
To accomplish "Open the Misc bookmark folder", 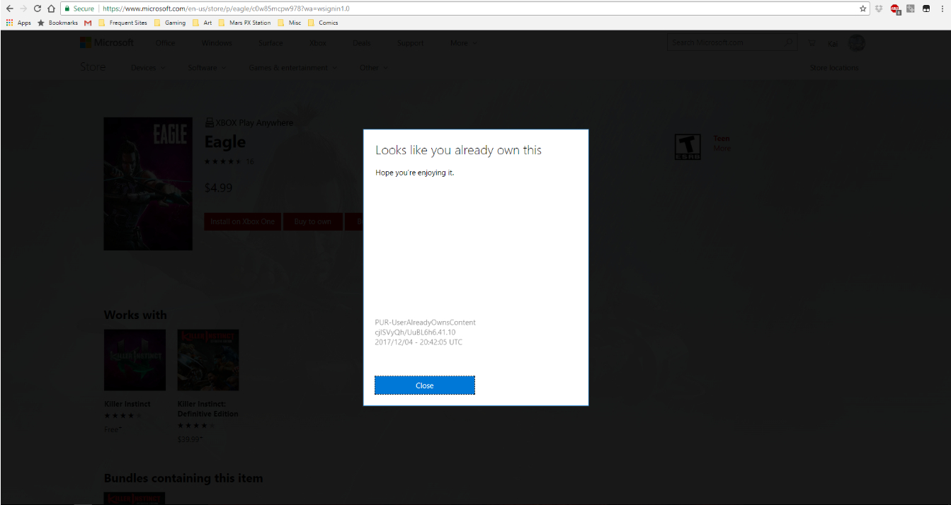I will pos(290,23).
